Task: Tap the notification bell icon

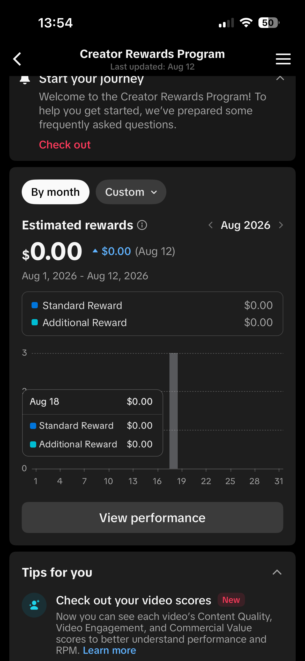Action: pyautogui.click(x=25, y=79)
